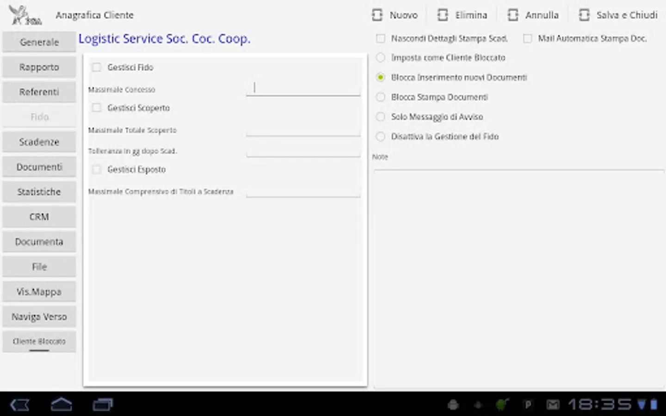Open the Documenti tab
Image resolution: width=666 pixels, height=416 pixels.
pos(39,167)
